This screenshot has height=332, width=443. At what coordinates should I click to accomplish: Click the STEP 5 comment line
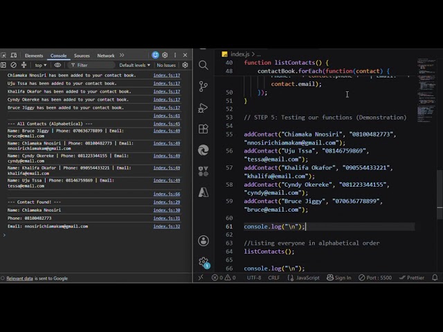[x=325, y=118]
